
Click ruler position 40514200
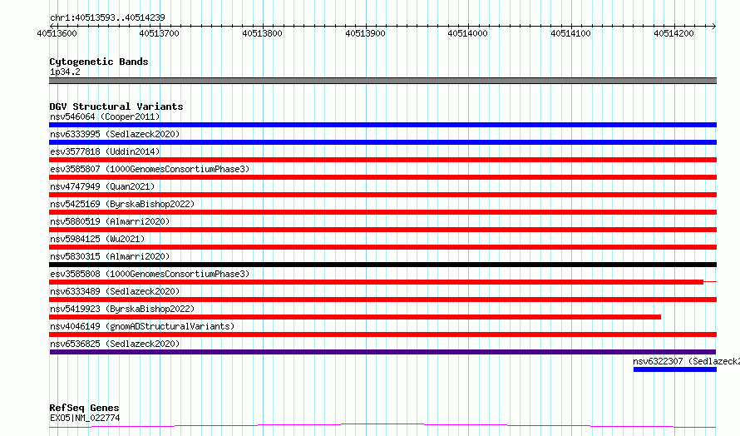coord(674,33)
